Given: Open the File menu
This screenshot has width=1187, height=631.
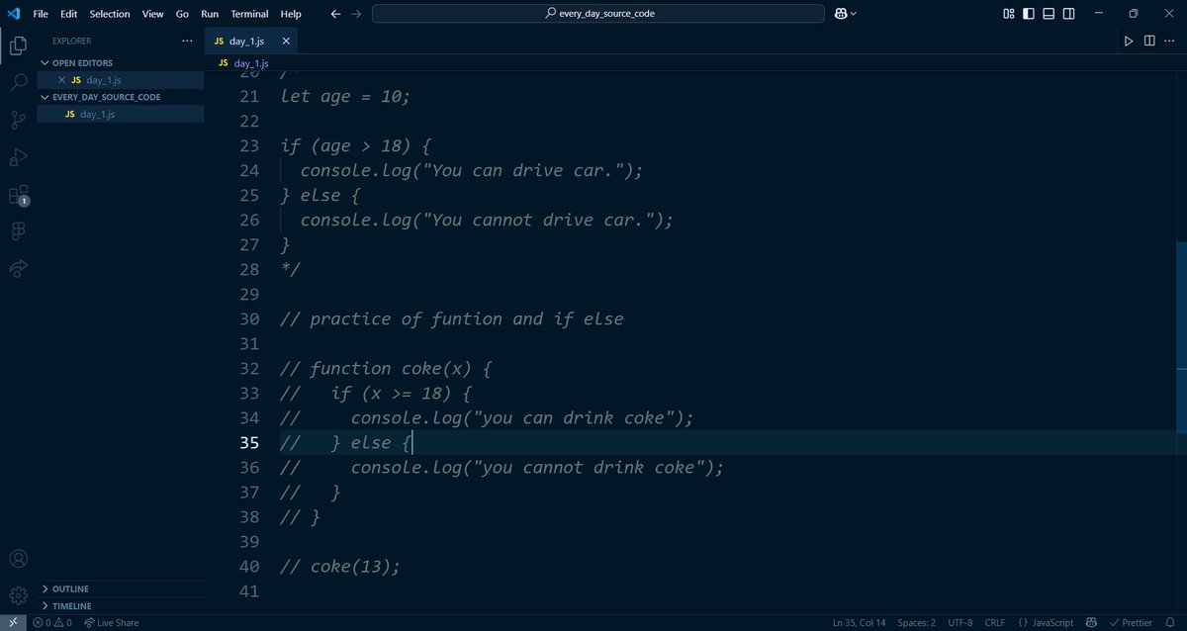Looking at the screenshot, I should point(41,14).
